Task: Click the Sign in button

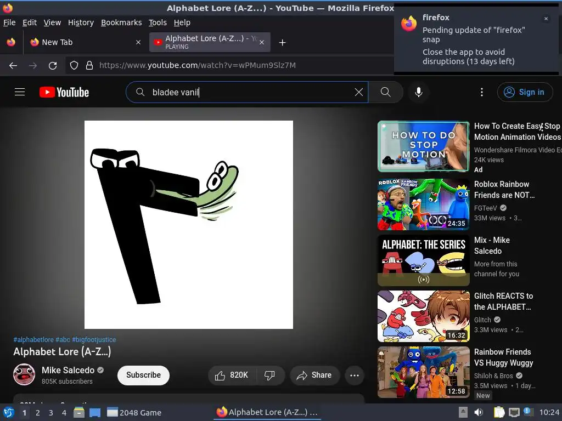Action: coord(525,92)
